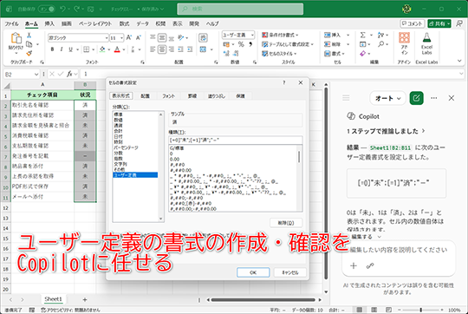The width and height of the screenshot is (468, 314).
Task: Click the 種類(T) format code input field
Action: click(236, 140)
